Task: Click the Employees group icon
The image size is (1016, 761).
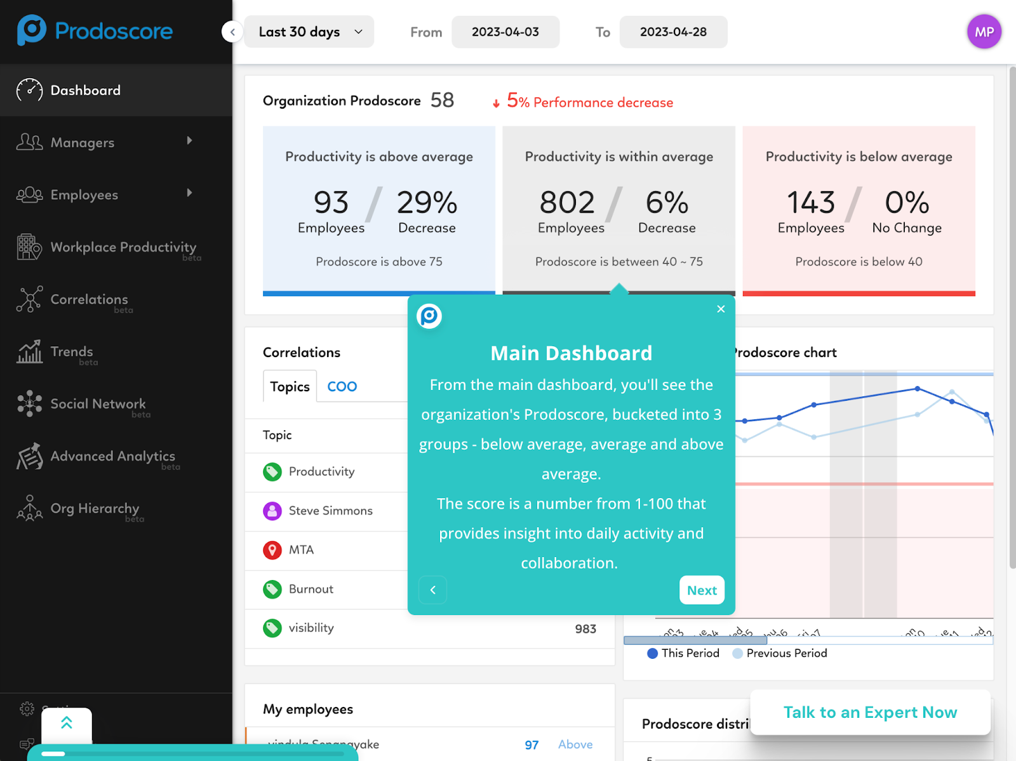Action: 29,194
